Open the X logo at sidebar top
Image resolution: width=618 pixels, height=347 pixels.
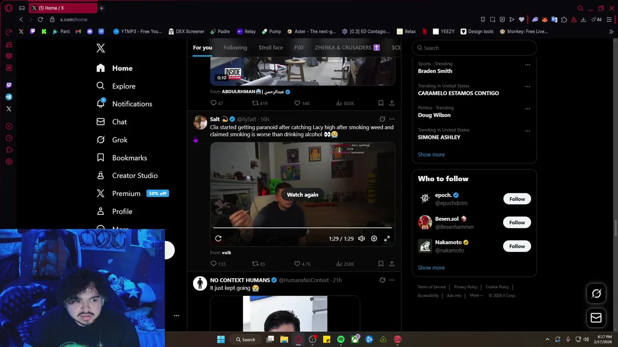click(x=100, y=48)
